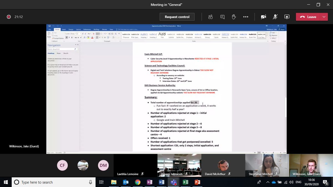Toggle Underline formatting in Word ribbon
Image resolution: width=333 pixels, height=187 pixels.
[72, 37]
